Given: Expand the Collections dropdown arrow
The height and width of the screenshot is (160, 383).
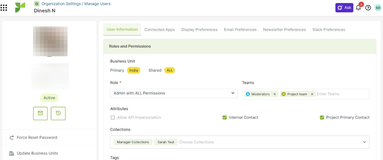Looking at the screenshot, I should pyautogui.click(x=364, y=142).
